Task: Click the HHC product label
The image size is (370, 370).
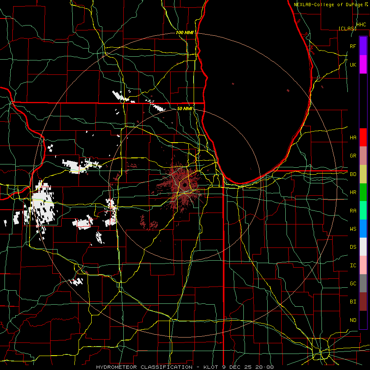Action: point(361,25)
